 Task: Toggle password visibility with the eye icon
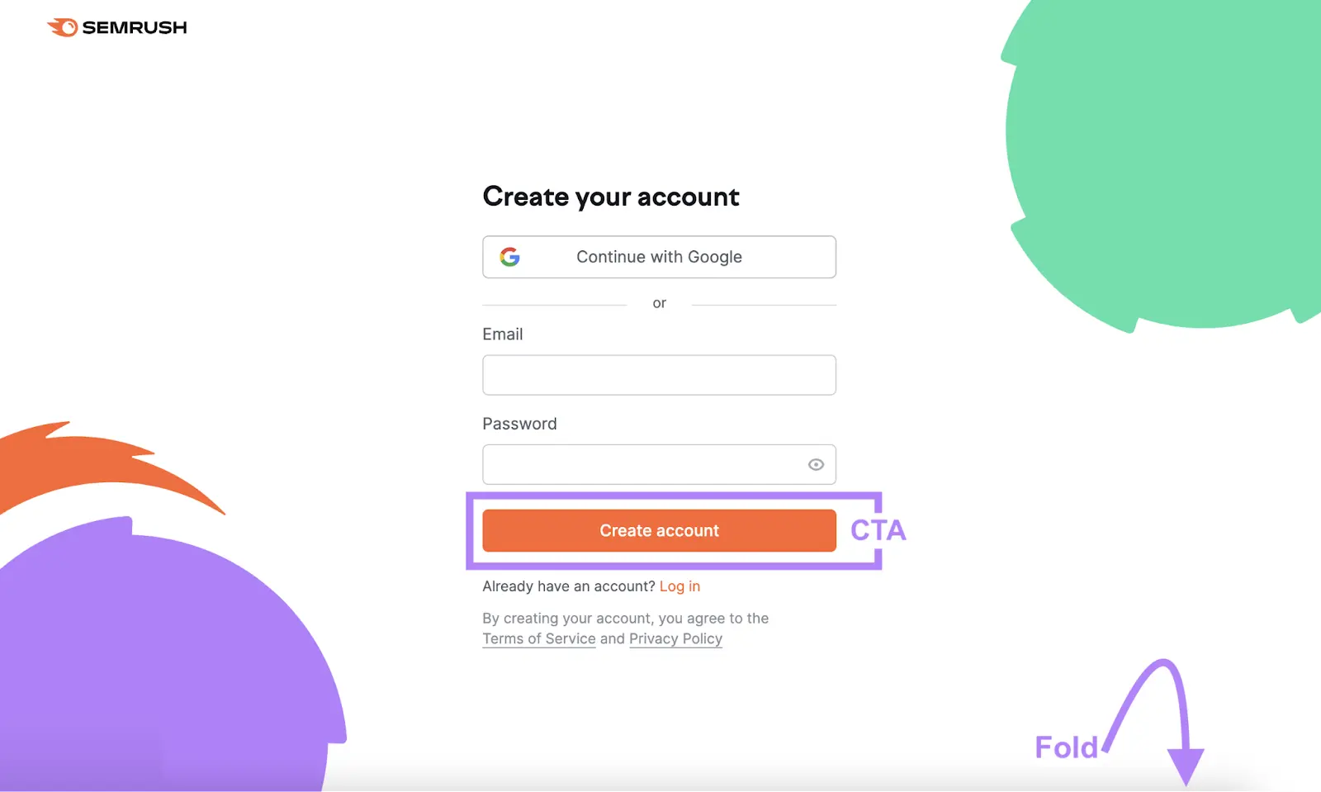[x=816, y=464]
